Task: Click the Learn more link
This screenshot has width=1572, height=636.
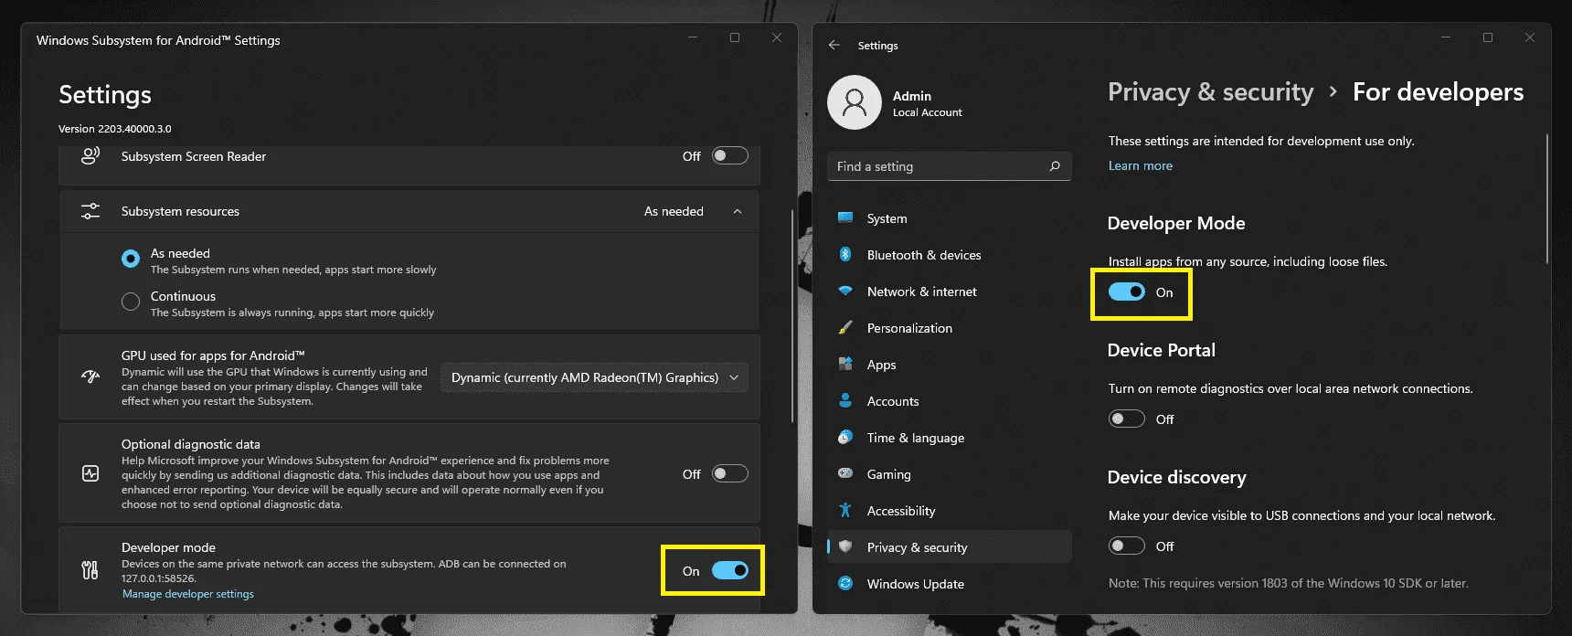Action: point(1141,165)
